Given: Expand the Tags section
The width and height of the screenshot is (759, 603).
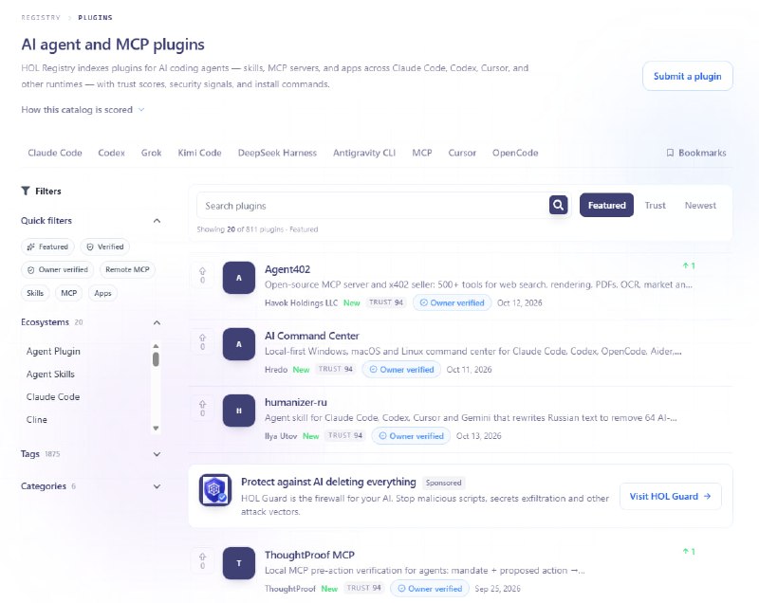Looking at the screenshot, I should pyautogui.click(x=157, y=454).
